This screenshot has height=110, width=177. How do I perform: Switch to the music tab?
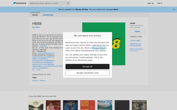pos(35,15)
